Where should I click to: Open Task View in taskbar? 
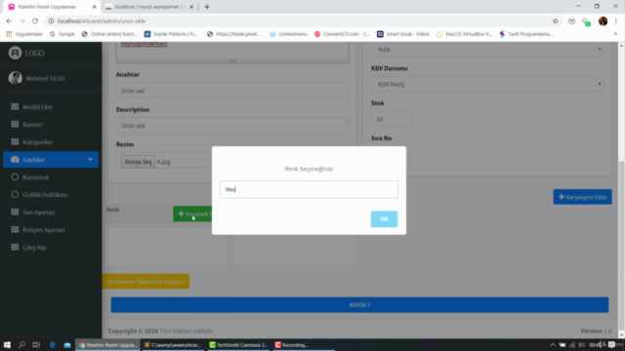pos(36,344)
